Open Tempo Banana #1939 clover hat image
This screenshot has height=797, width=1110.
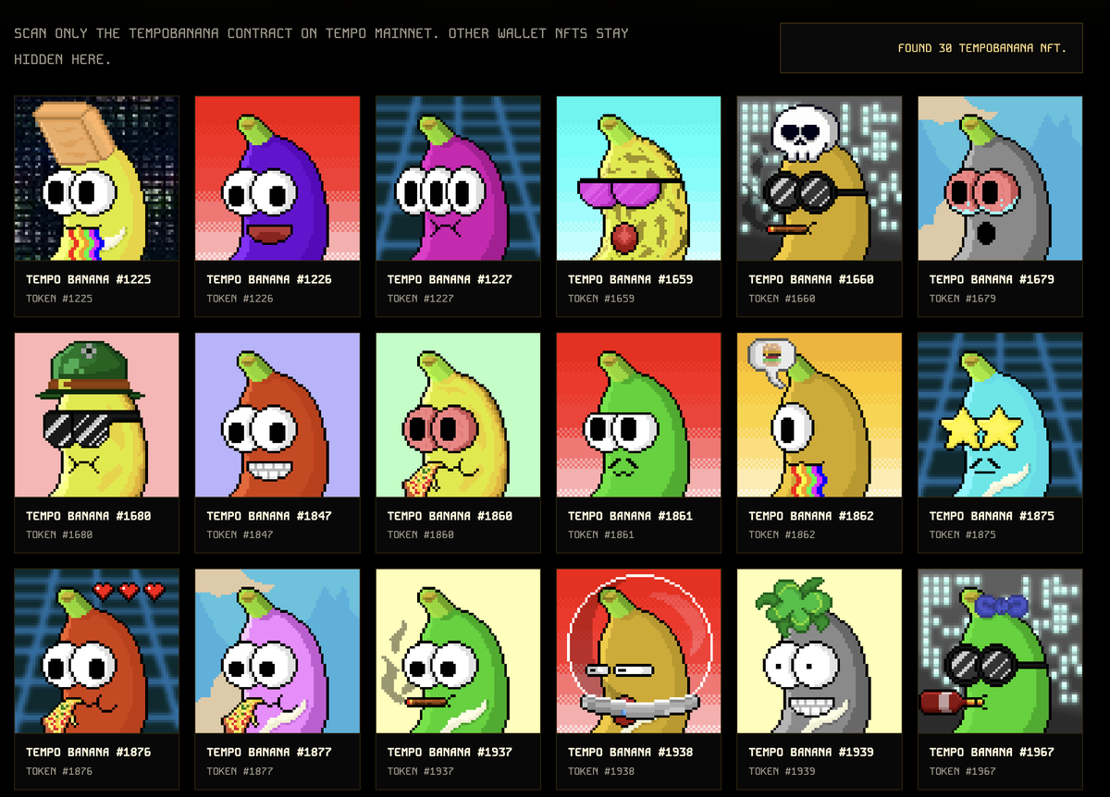tap(820, 652)
